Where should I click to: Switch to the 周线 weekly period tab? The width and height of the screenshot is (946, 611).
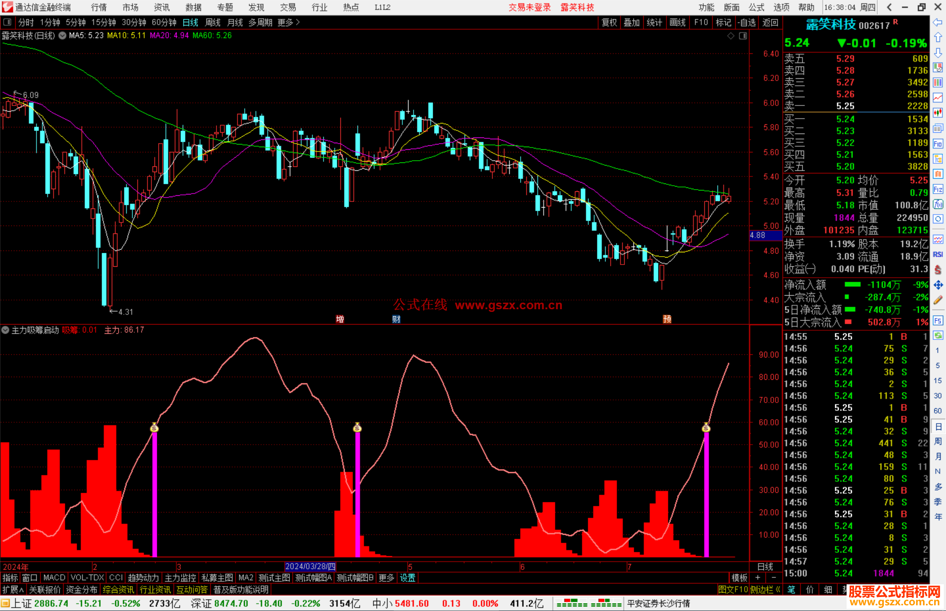pos(212,22)
